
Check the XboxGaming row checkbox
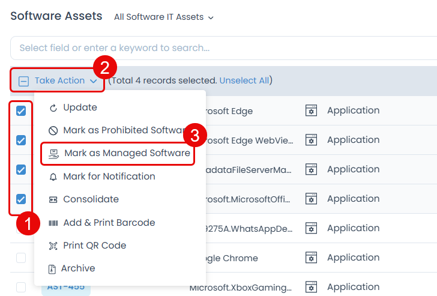pos(21,288)
